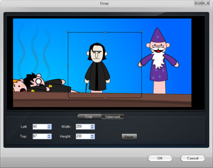Click the "Left:" label

pos(24,127)
